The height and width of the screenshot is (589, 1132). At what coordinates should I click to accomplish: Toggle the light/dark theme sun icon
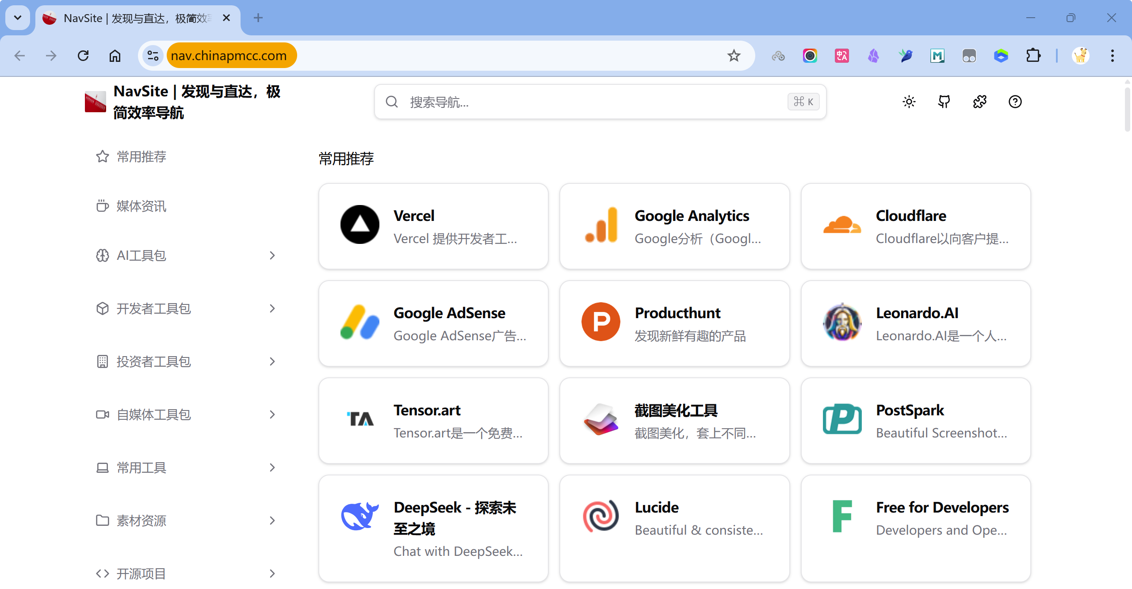point(909,102)
